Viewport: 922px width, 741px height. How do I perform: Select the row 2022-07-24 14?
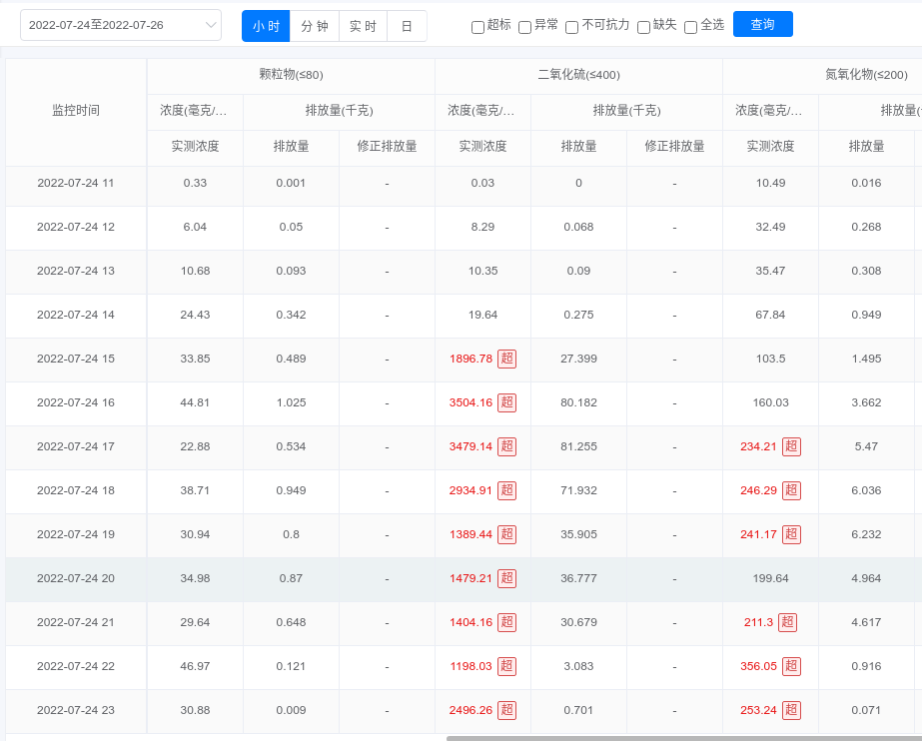coord(463,315)
